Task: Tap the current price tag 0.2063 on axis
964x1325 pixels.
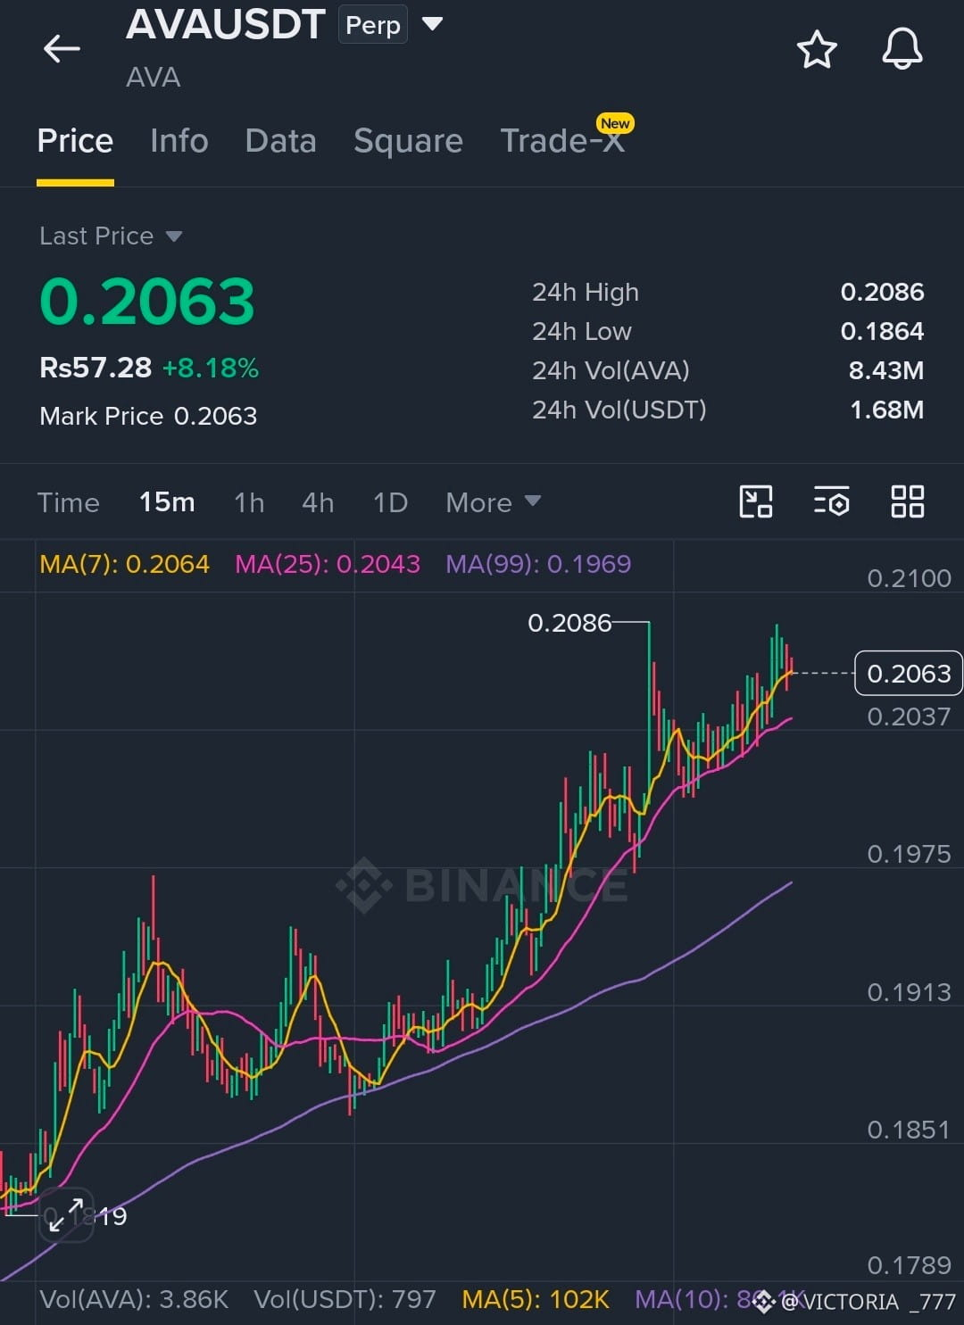Action: [x=909, y=673]
